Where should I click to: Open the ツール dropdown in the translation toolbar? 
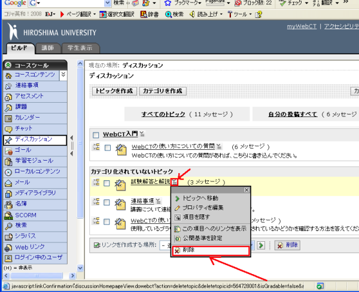coord(250,14)
